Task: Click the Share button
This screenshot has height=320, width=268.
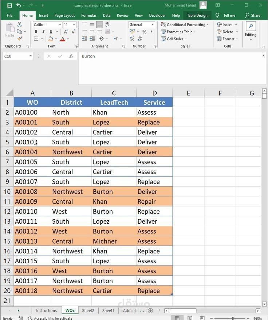Action: tap(253, 15)
